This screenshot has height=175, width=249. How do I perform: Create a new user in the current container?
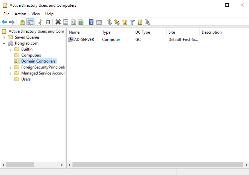(109, 22)
